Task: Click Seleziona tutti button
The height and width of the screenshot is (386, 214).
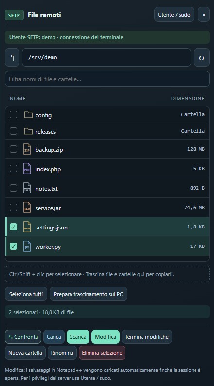Action: [x=26, y=294]
